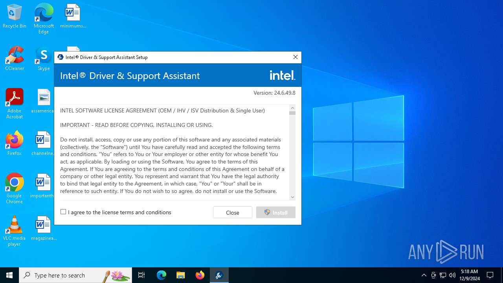The width and height of the screenshot is (503, 283).
Task: Launch Firefox from the taskbar
Action: [200, 275]
